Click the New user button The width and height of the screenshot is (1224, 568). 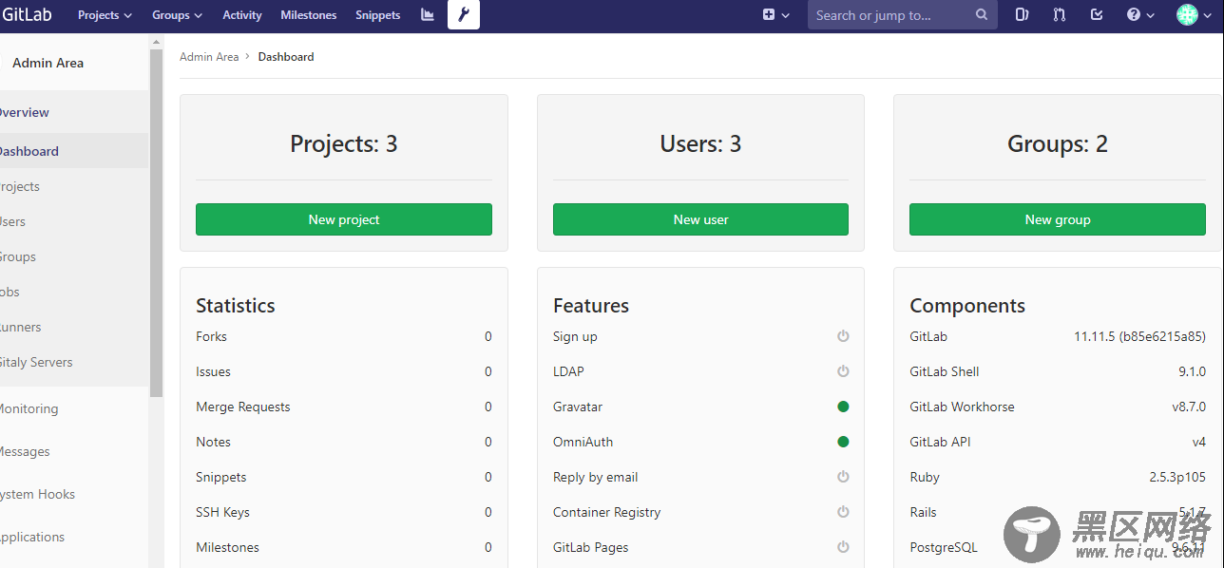point(700,219)
